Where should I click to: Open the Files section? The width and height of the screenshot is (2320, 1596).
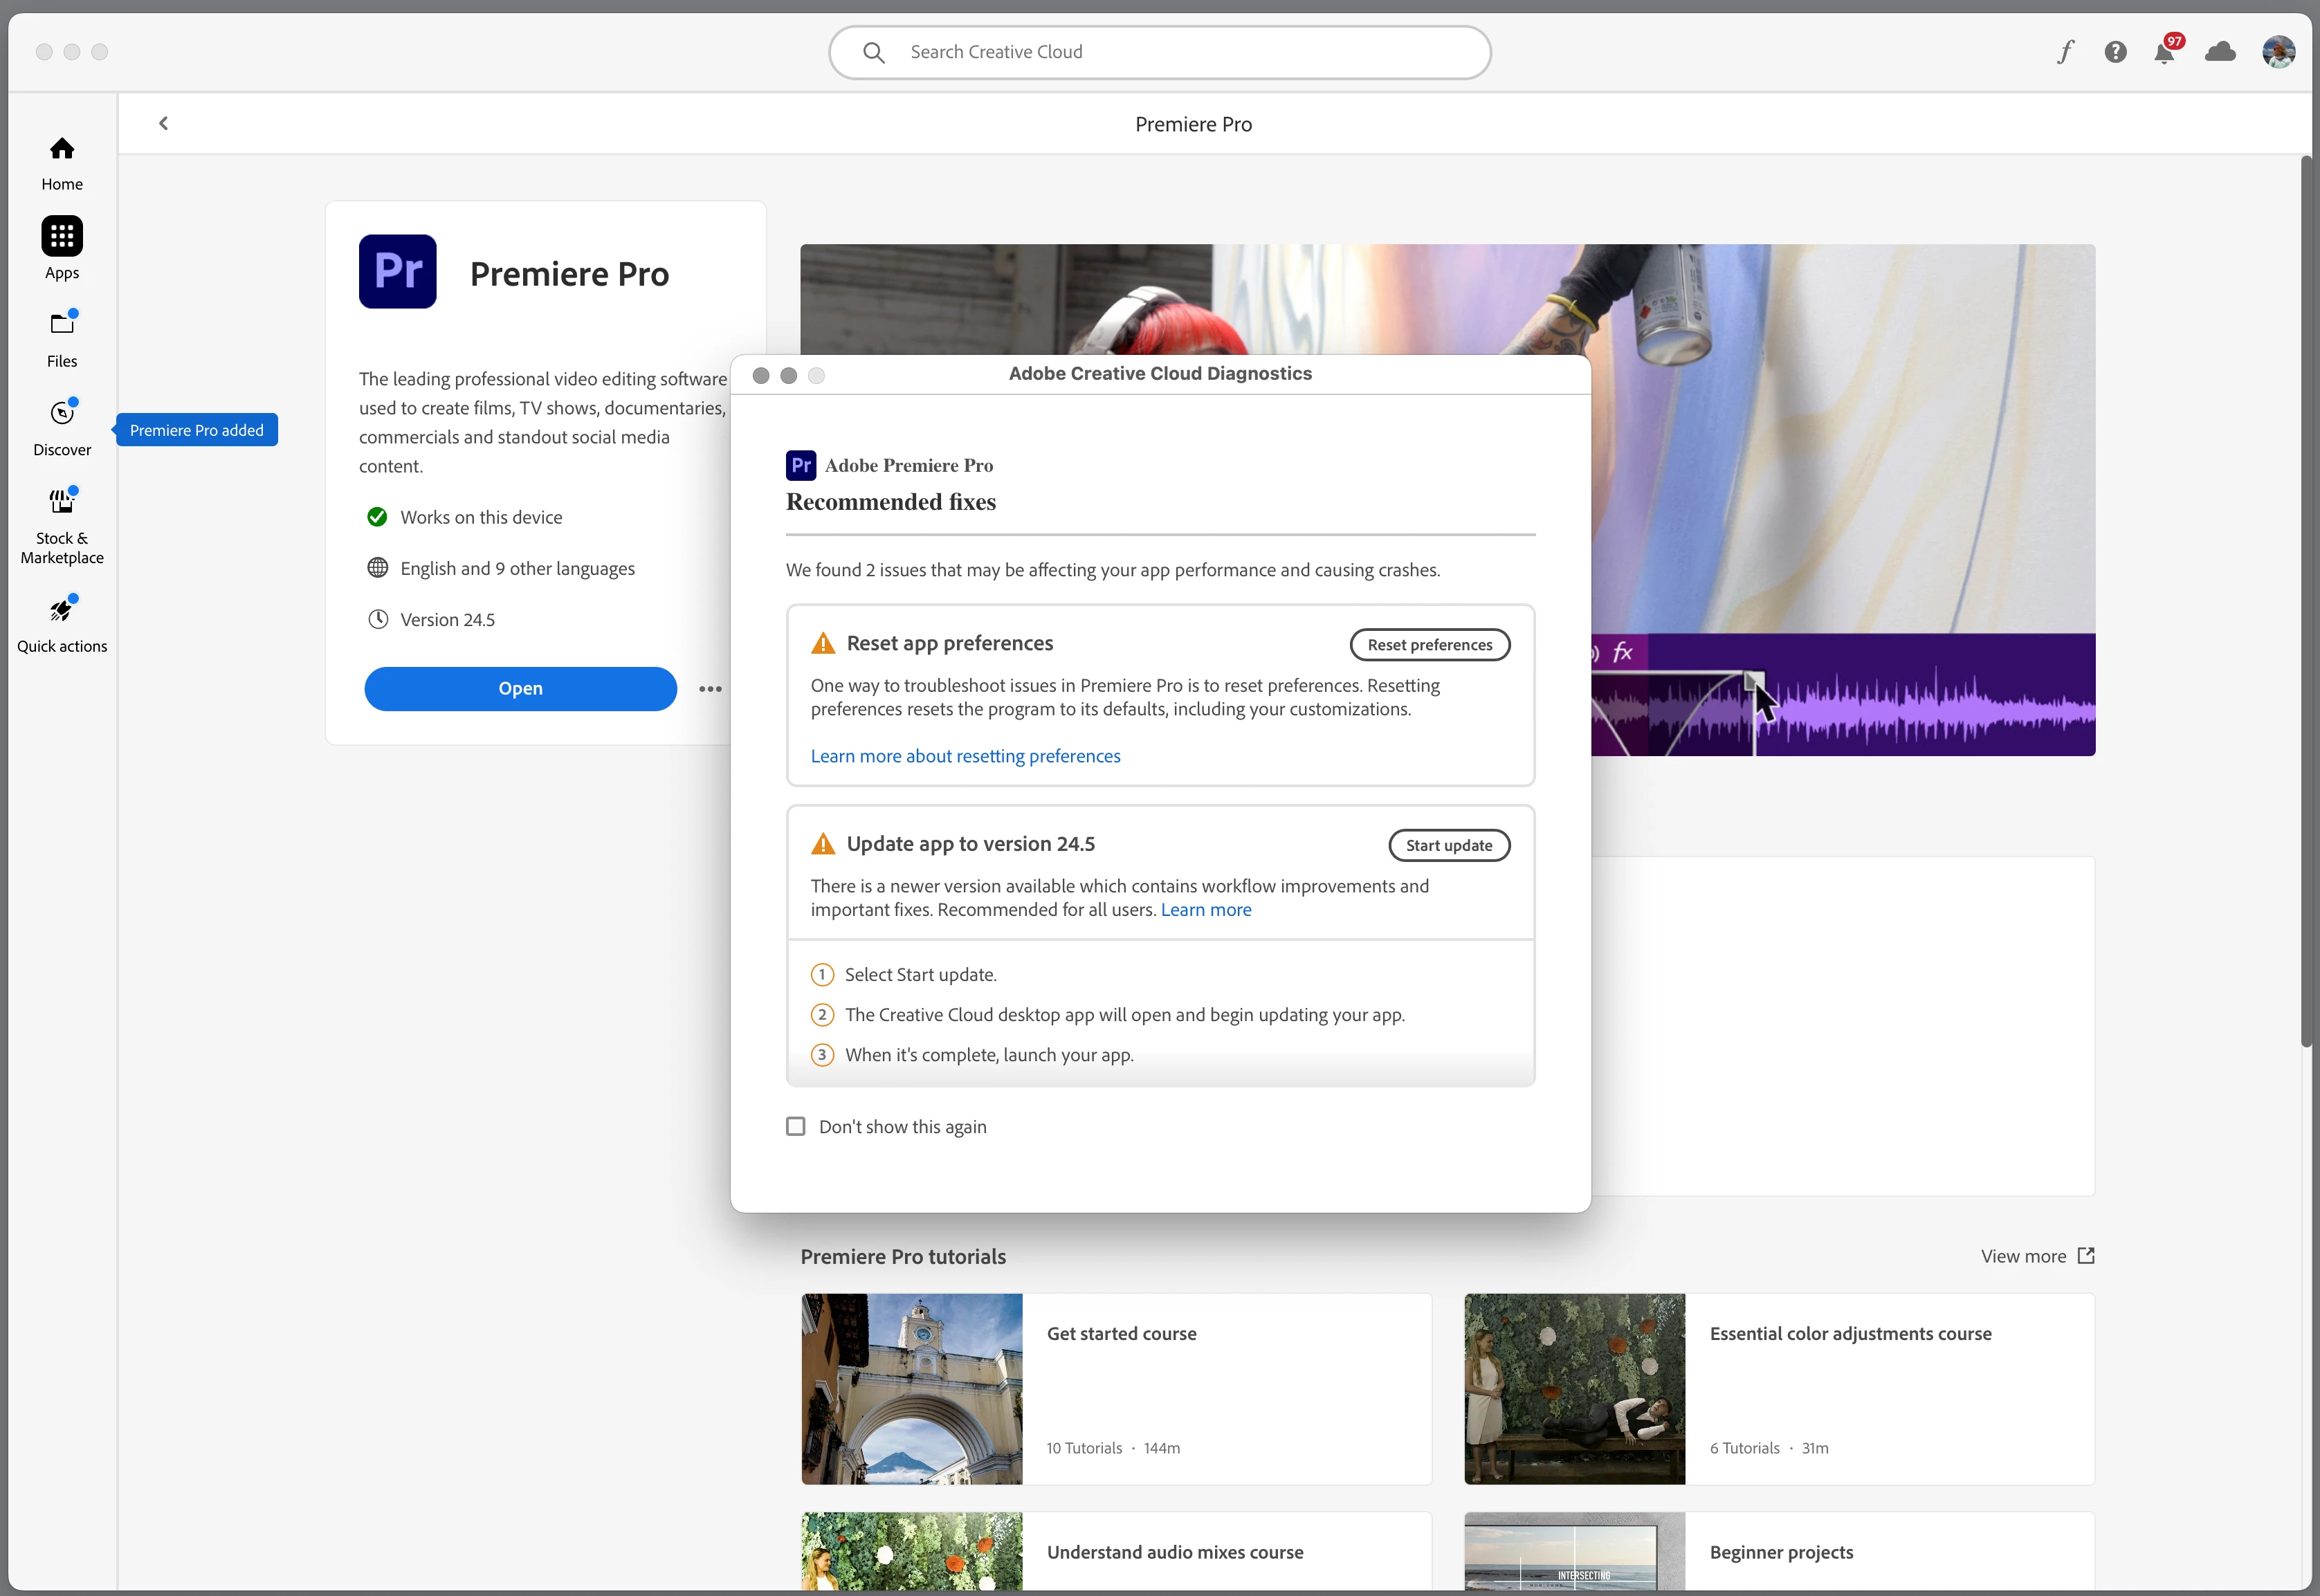62,338
